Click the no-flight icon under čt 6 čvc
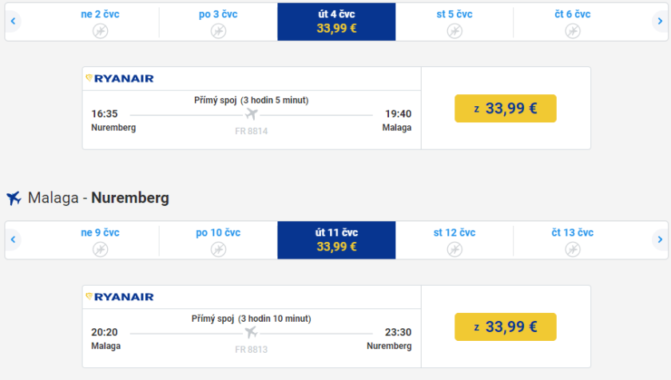This screenshot has width=671, height=380. coord(572,31)
